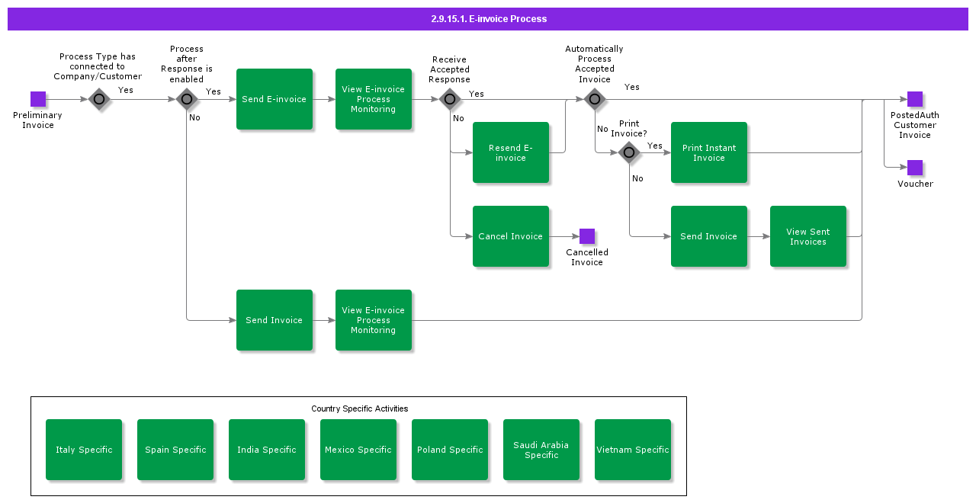Click the 'Print Invoice?' label text
Viewport: 976px width, 503px height.
[x=629, y=129]
